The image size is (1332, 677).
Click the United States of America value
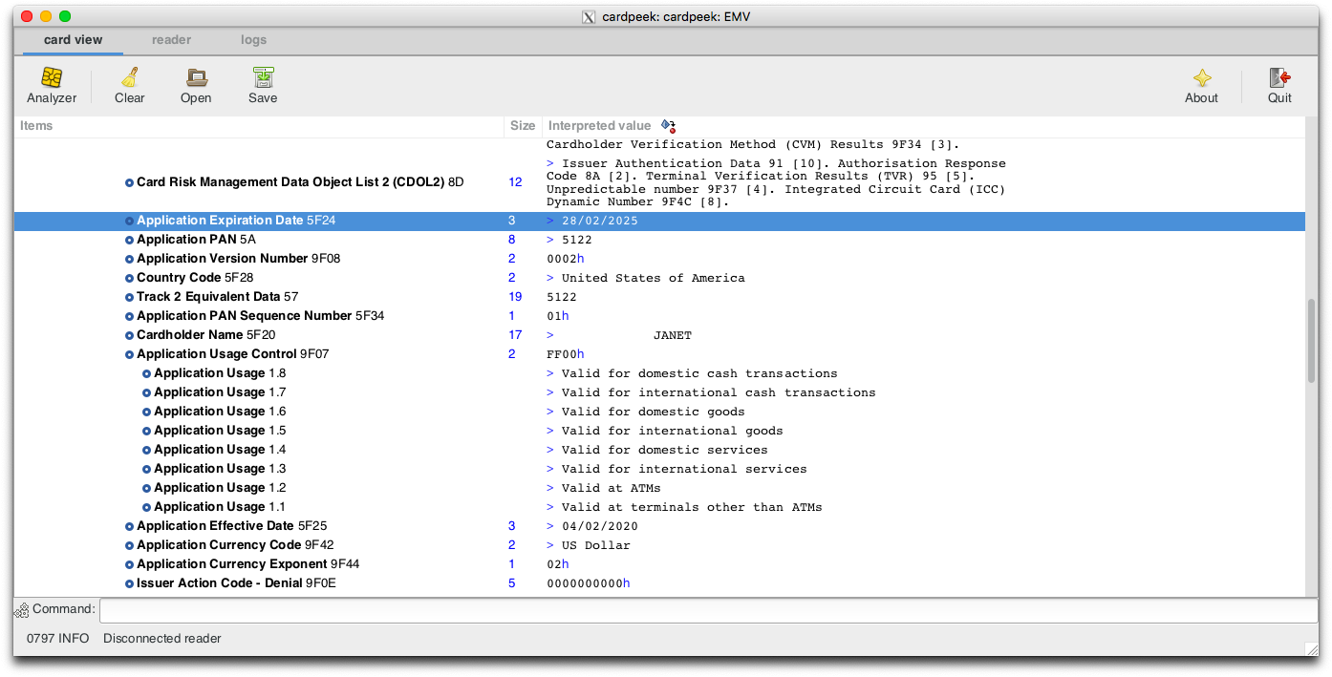click(x=654, y=278)
